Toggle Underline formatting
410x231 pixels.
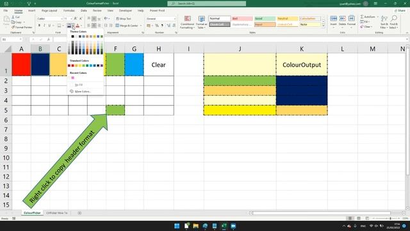[49, 26]
